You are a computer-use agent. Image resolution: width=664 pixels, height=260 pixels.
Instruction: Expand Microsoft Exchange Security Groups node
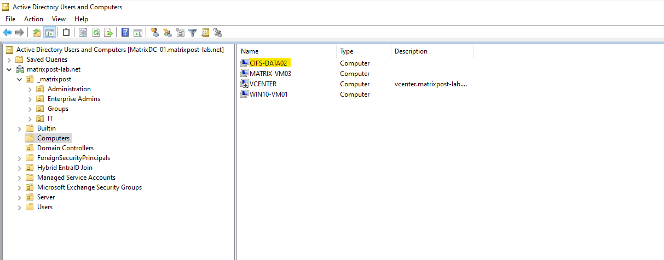(x=20, y=187)
